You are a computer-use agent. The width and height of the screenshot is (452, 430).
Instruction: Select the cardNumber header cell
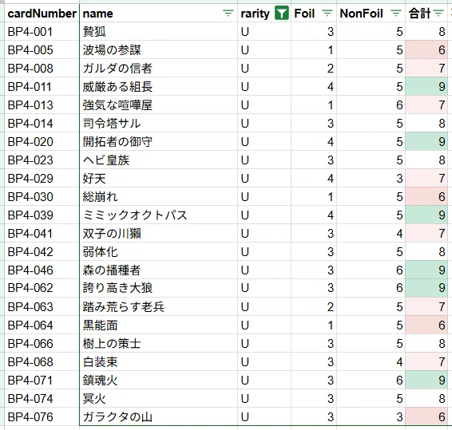(x=42, y=14)
